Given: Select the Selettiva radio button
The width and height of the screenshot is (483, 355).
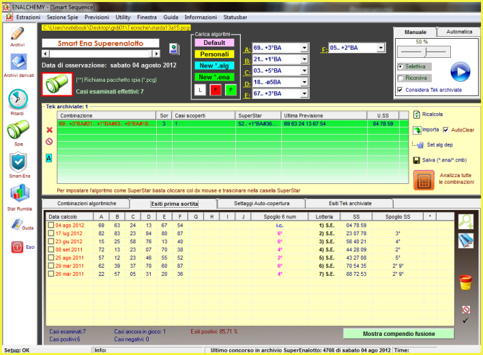Looking at the screenshot, I should (x=400, y=67).
